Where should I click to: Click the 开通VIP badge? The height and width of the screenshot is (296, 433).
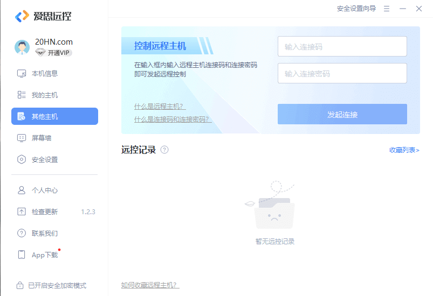(54, 53)
